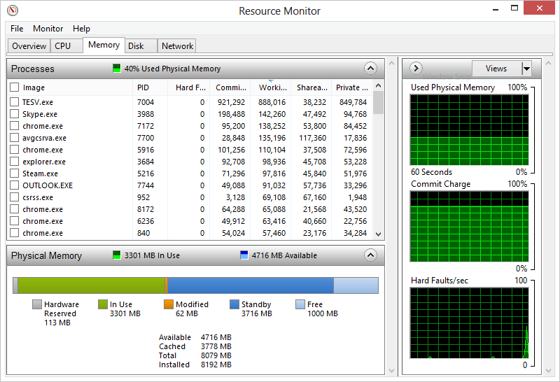Click the process list scrollbar thumb
560x382 pixels.
tap(379, 102)
